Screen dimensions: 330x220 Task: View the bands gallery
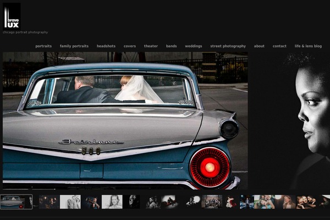click(x=171, y=46)
